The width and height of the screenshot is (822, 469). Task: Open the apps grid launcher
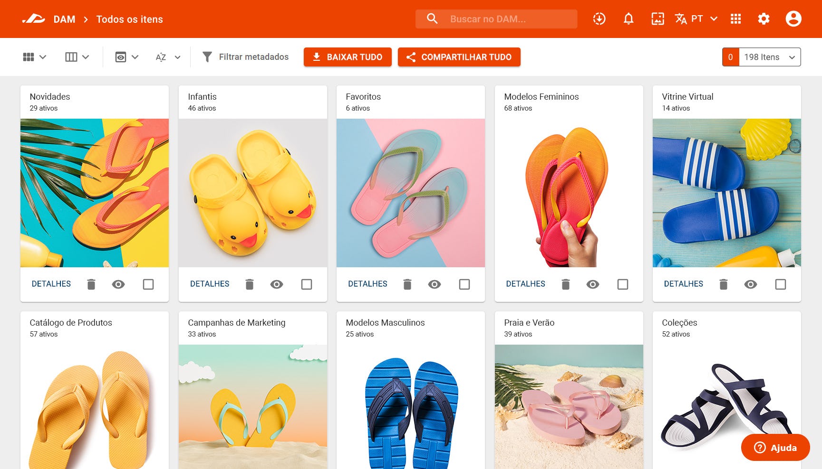pos(736,19)
